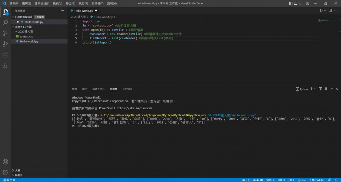Open the 選取項目(S) menu
Screen dimensions: 341x182
coord(42,3)
